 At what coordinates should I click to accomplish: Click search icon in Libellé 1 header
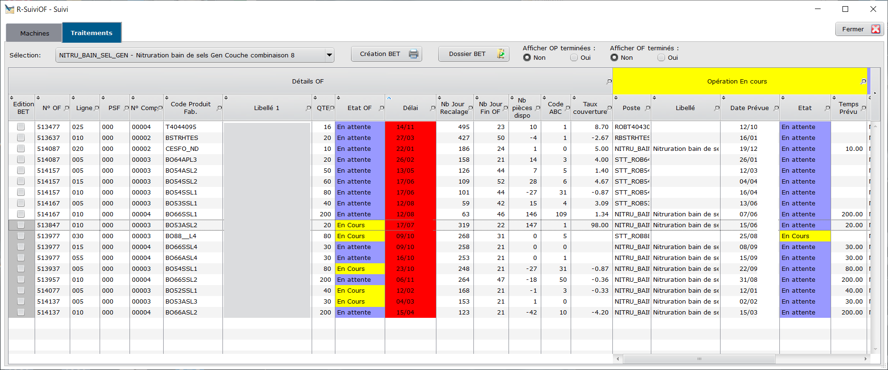click(308, 109)
